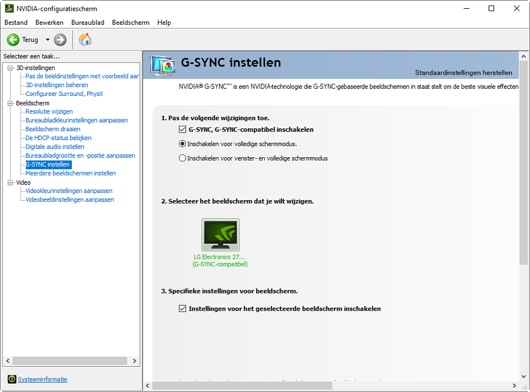Click the G-SYNC instellen header icon

pyautogui.click(x=163, y=64)
